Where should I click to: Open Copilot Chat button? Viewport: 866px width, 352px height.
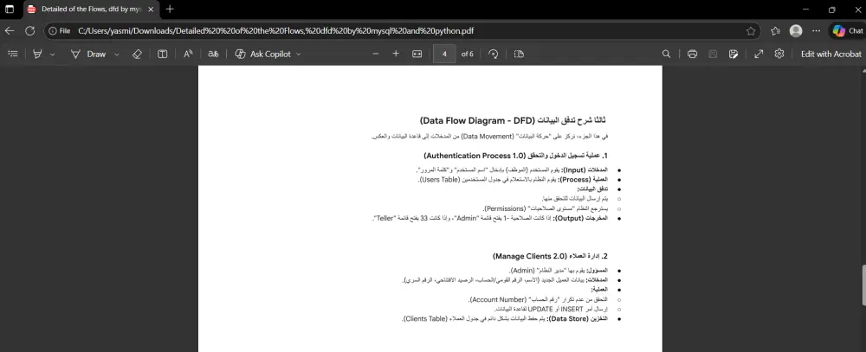tap(847, 31)
